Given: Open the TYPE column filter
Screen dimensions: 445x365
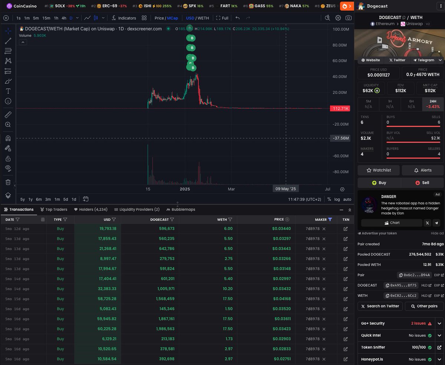Looking at the screenshot, I should pos(65,220).
